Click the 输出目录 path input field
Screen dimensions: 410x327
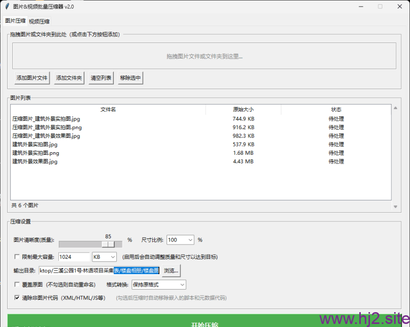click(99, 271)
